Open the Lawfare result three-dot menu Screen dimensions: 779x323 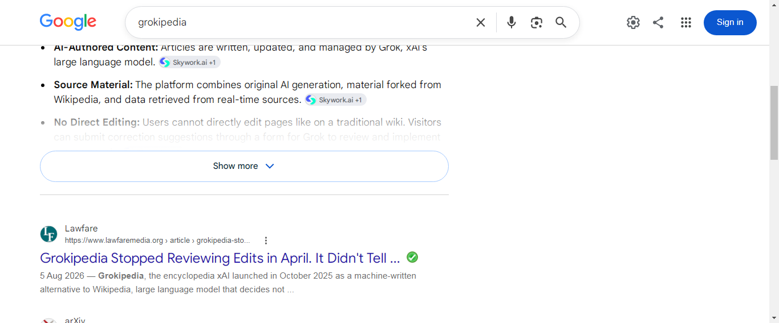[x=266, y=241]
